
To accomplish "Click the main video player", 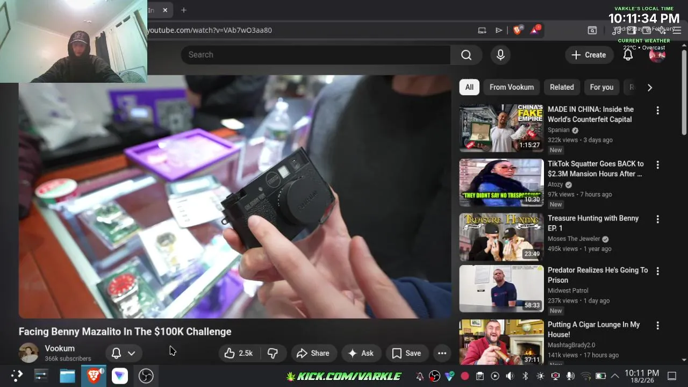I will coord(235,197).
